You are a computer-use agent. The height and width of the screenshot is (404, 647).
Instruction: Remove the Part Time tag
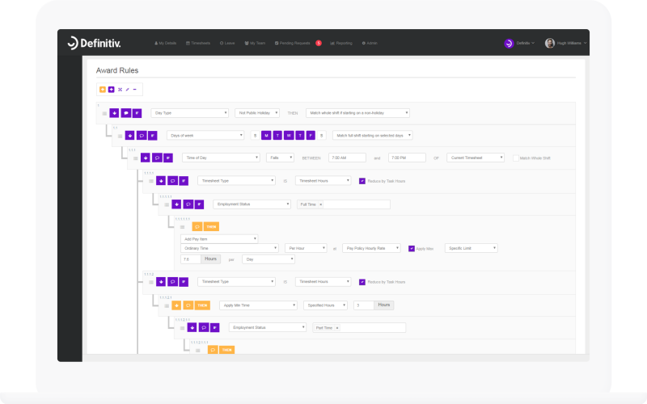point(337,328)
